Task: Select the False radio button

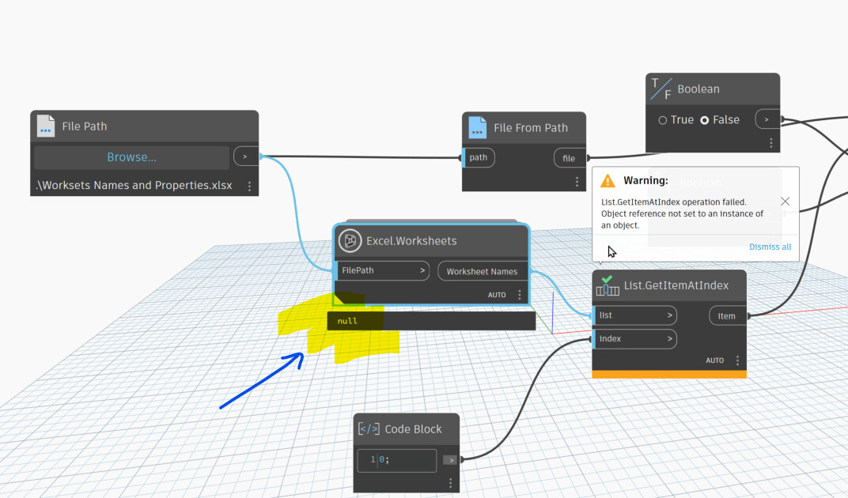Action: [705, 120]
